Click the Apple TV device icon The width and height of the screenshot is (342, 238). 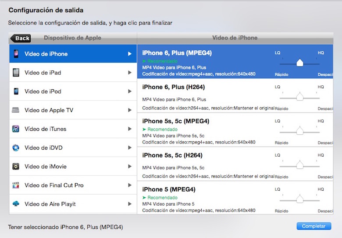click(x=15, y=110)
